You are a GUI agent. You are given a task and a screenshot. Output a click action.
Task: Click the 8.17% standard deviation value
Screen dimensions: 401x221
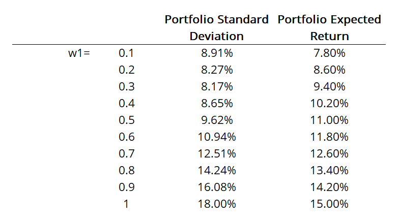(217, 87)
